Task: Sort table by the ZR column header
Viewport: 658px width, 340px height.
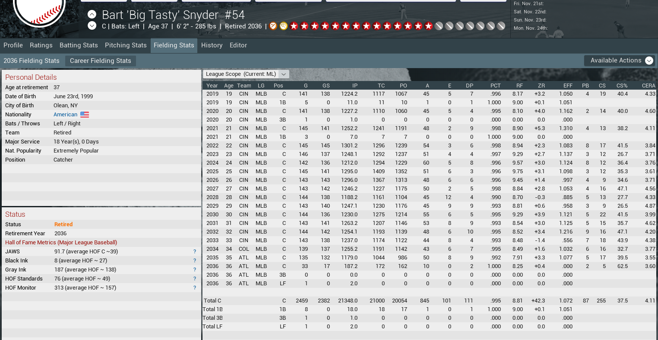Action: [541, 85]
